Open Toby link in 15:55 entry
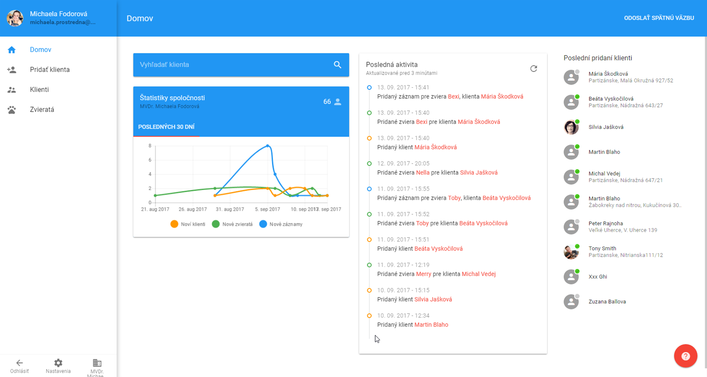 point(454,198)
